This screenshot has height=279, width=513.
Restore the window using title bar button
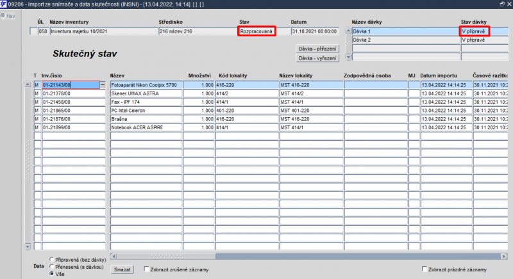coord(502,4)
